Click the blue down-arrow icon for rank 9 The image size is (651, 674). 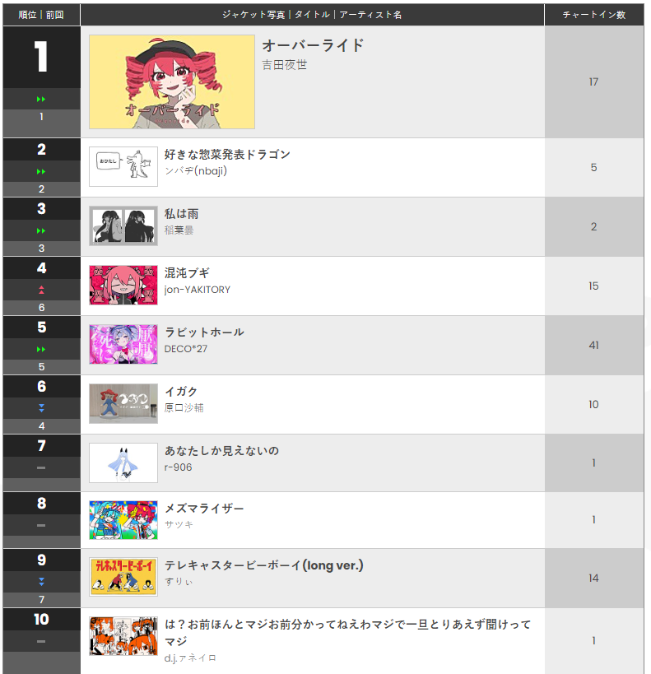click(x=41, y=582)
